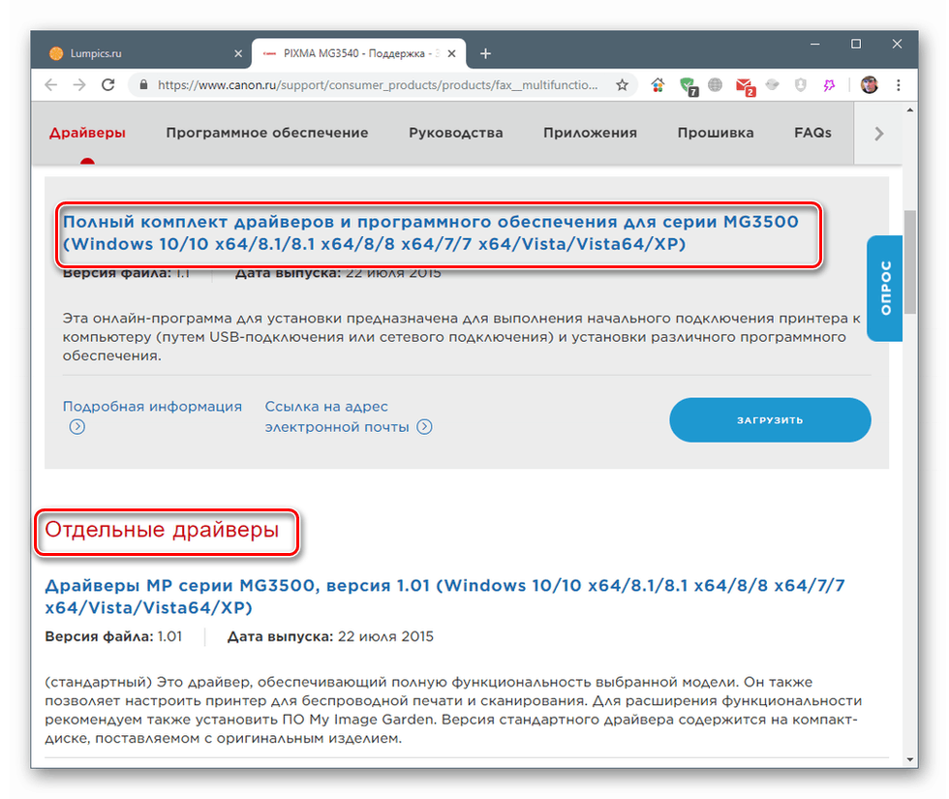Screen dimensions: 949x799
Task: Open the Руководства tab
Action: [456, 133]
